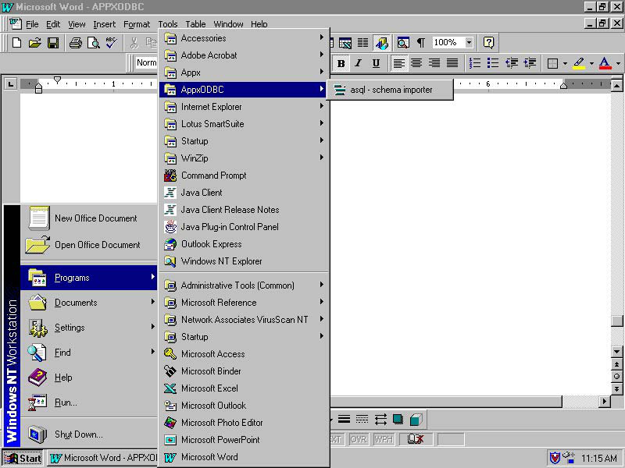Open Print Preview from the toolbar
This screenshot has height=468, width=625.
[x=93, y=43]
